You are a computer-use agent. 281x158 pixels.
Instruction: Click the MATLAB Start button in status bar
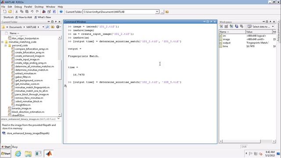6,147
